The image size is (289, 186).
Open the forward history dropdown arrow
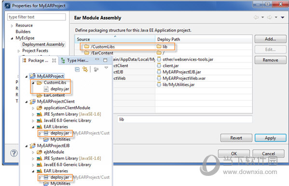pyautogui.click(x=276, y=17)
